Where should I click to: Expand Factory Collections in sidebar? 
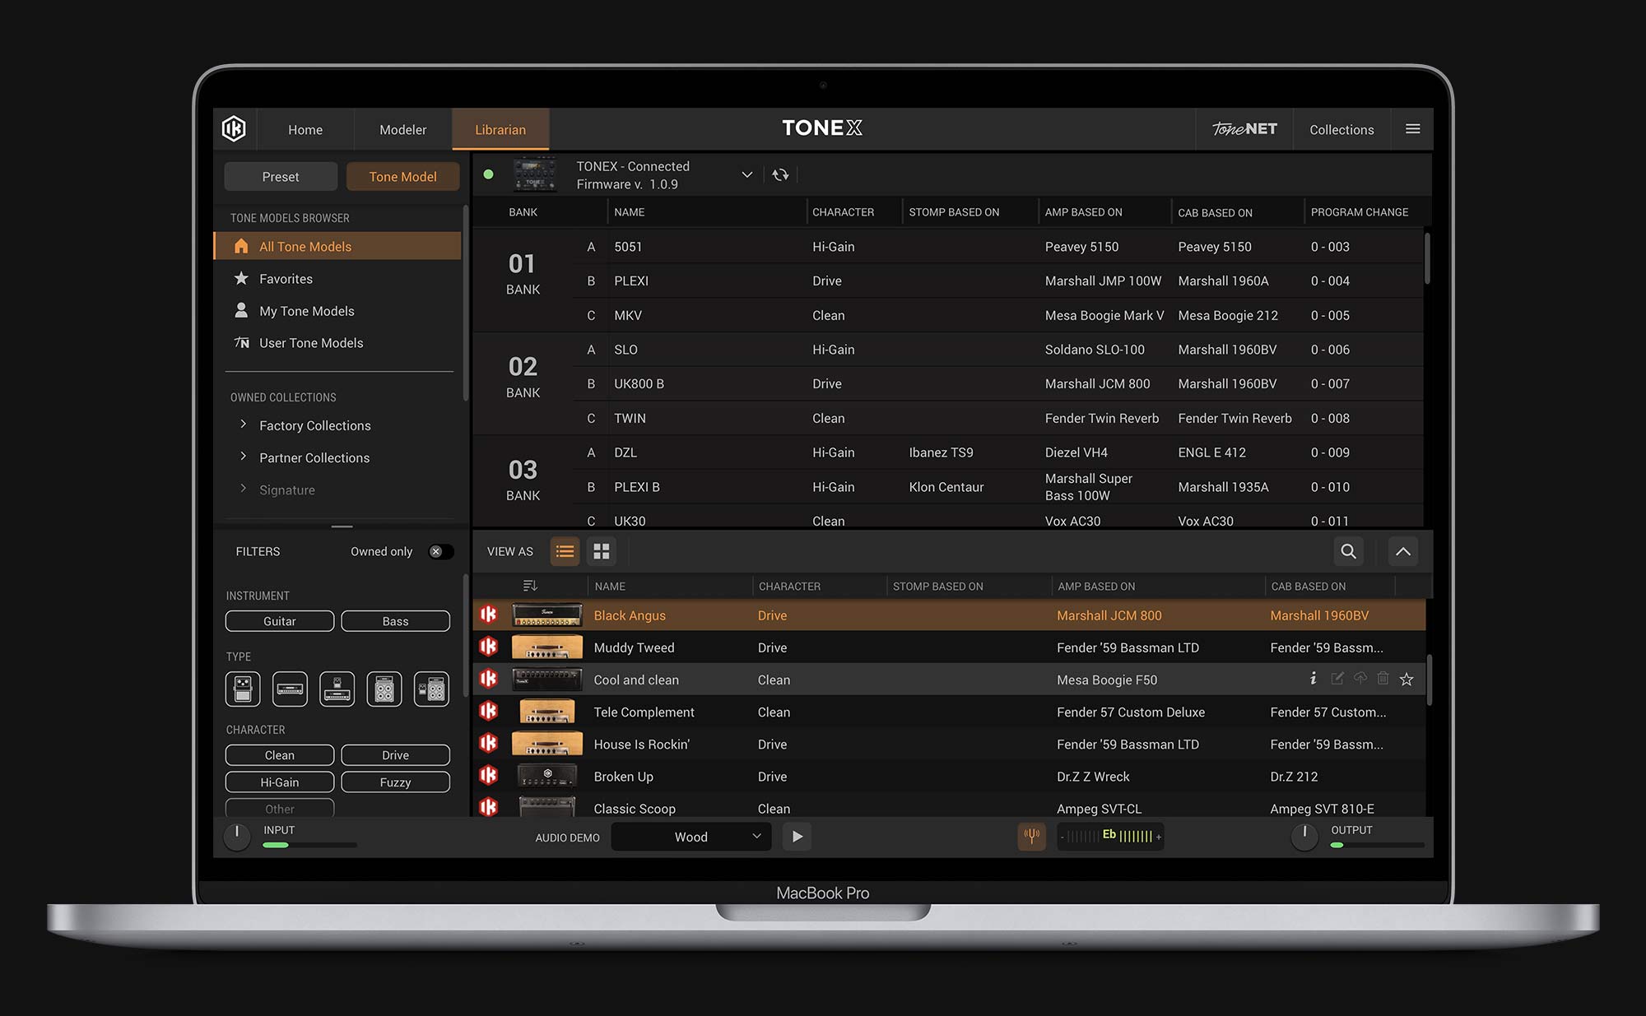314,425
